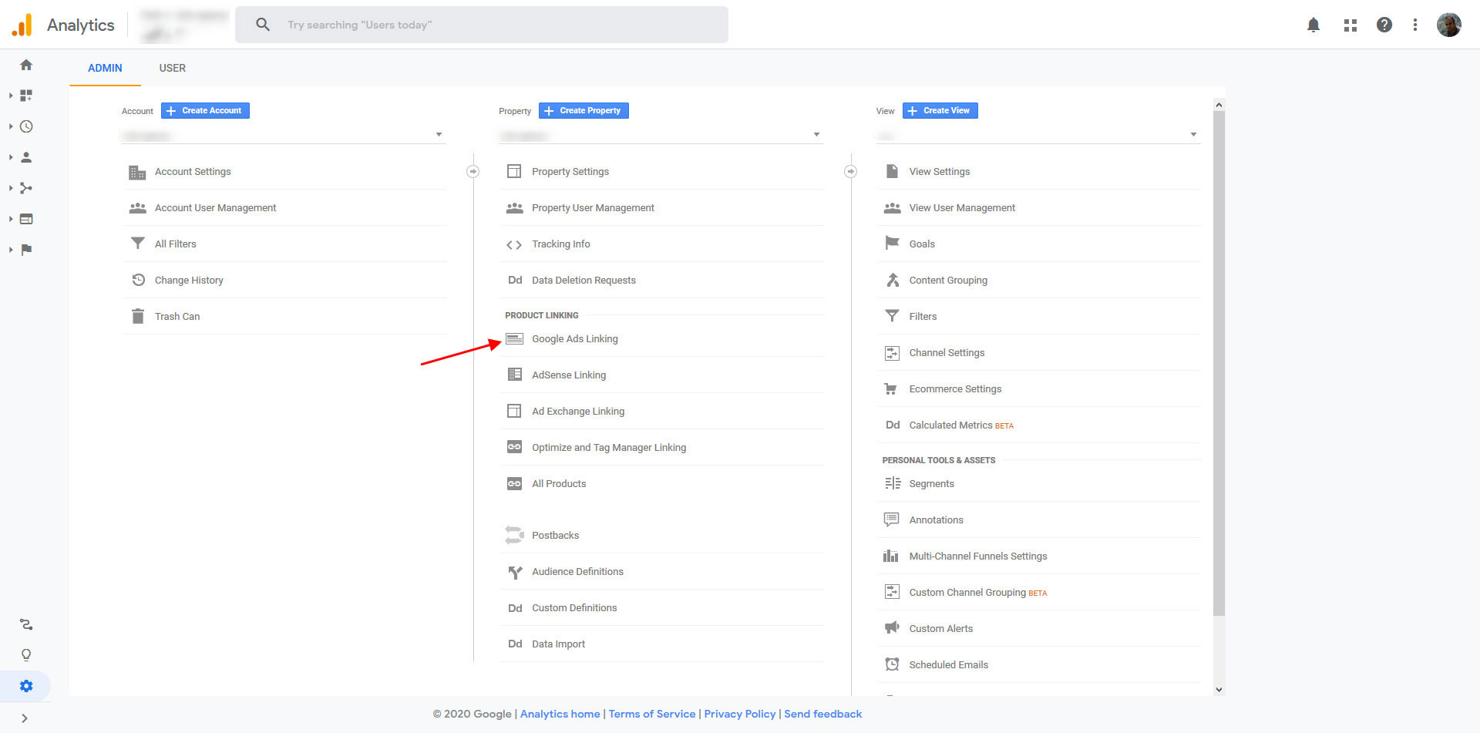Open Discover lightbulb icon in sidebar
This screenshot has width=1480, height=733.
(x=26, y=655)
